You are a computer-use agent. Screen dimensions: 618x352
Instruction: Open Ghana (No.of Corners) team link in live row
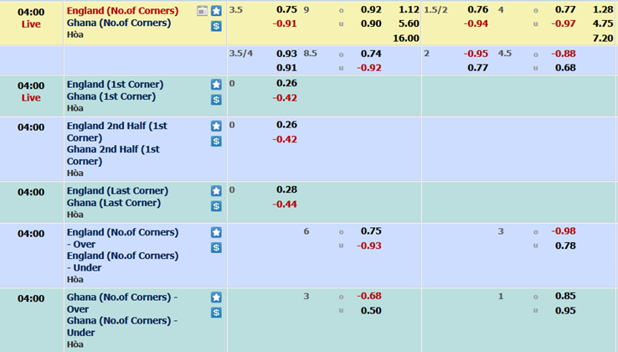(x=119, y=23)
